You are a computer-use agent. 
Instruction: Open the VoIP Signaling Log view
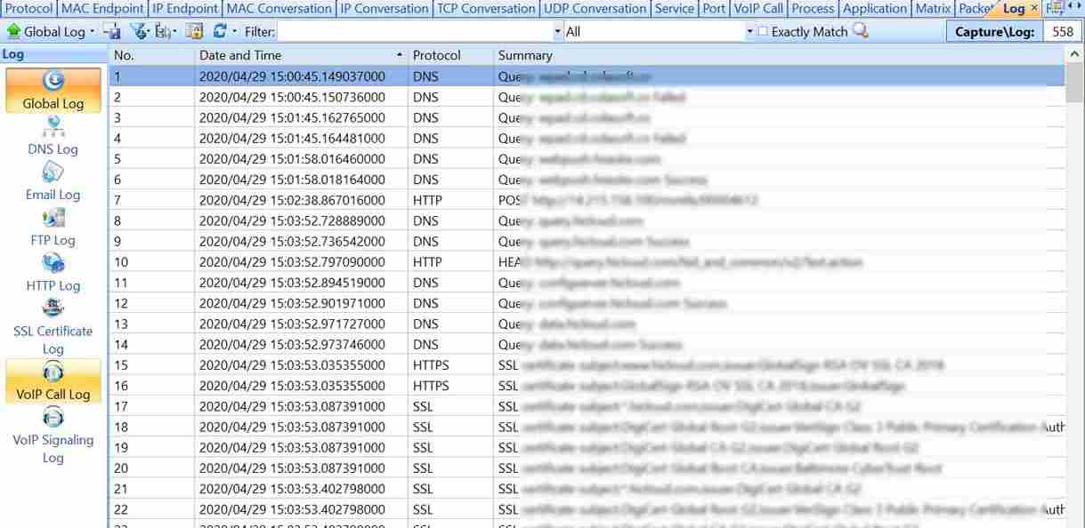53,437
